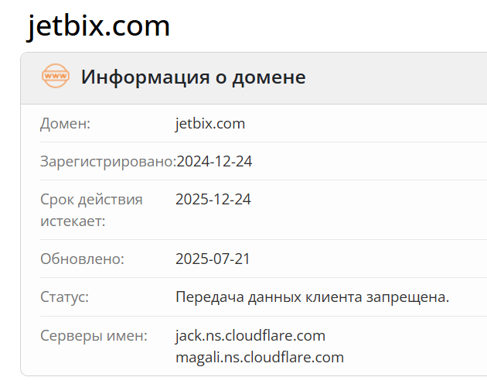
Task: Select the magali.ns.cloudflare.com nameserver
Action: [259, 357]
